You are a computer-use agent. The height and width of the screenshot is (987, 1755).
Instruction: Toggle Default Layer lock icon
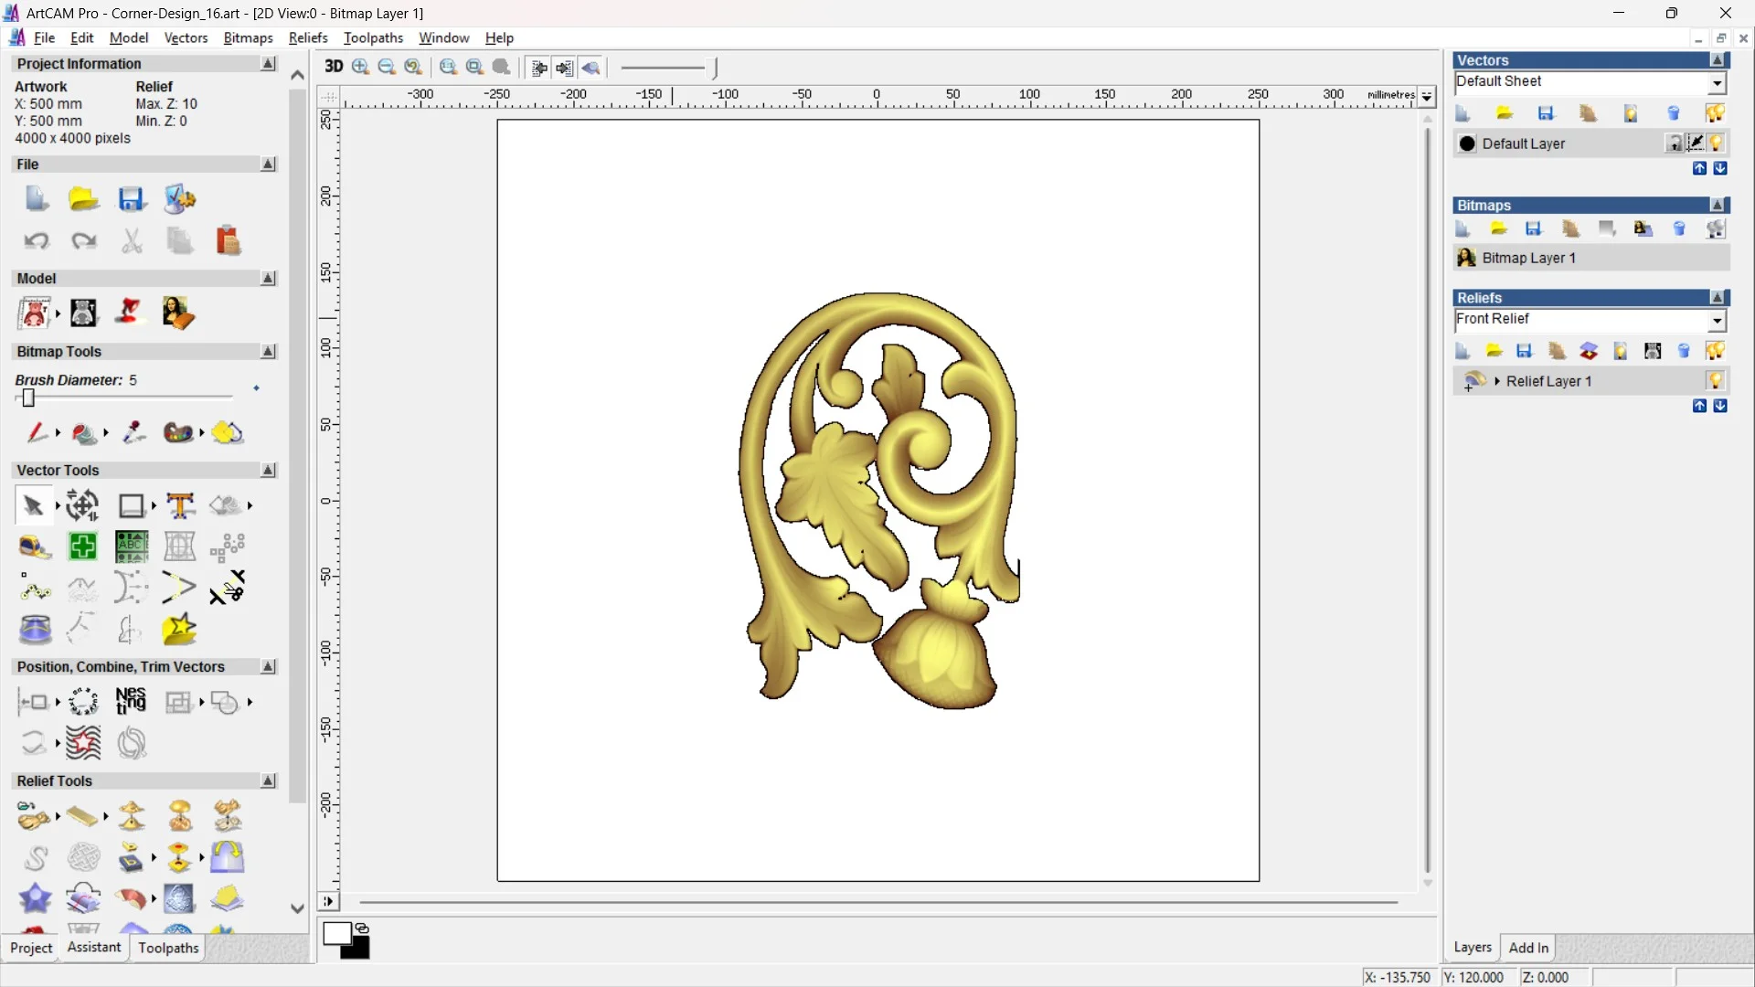tap(1674, 143)
